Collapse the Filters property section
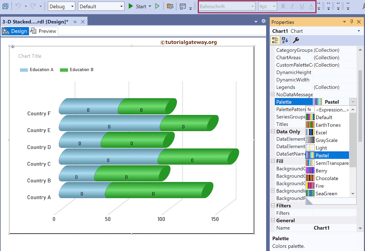Screen dimensions: 365x251 tap(273, 206)
